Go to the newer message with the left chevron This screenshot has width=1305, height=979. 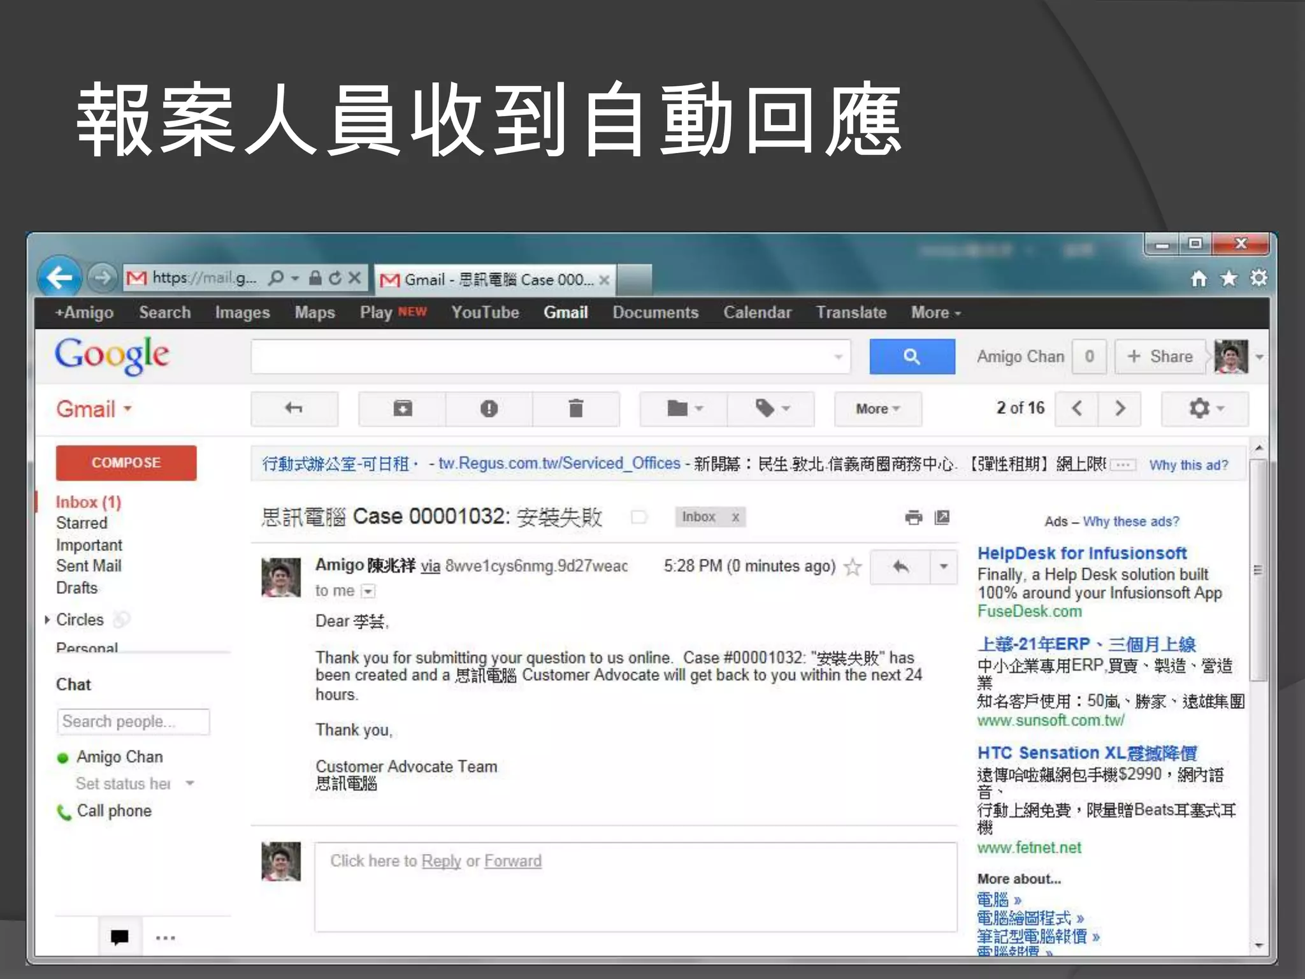tap(1077, 409)
